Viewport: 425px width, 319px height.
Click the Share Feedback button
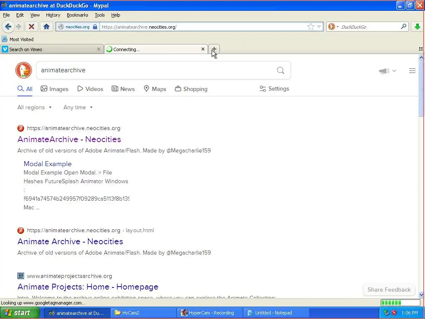coord(389,290)
